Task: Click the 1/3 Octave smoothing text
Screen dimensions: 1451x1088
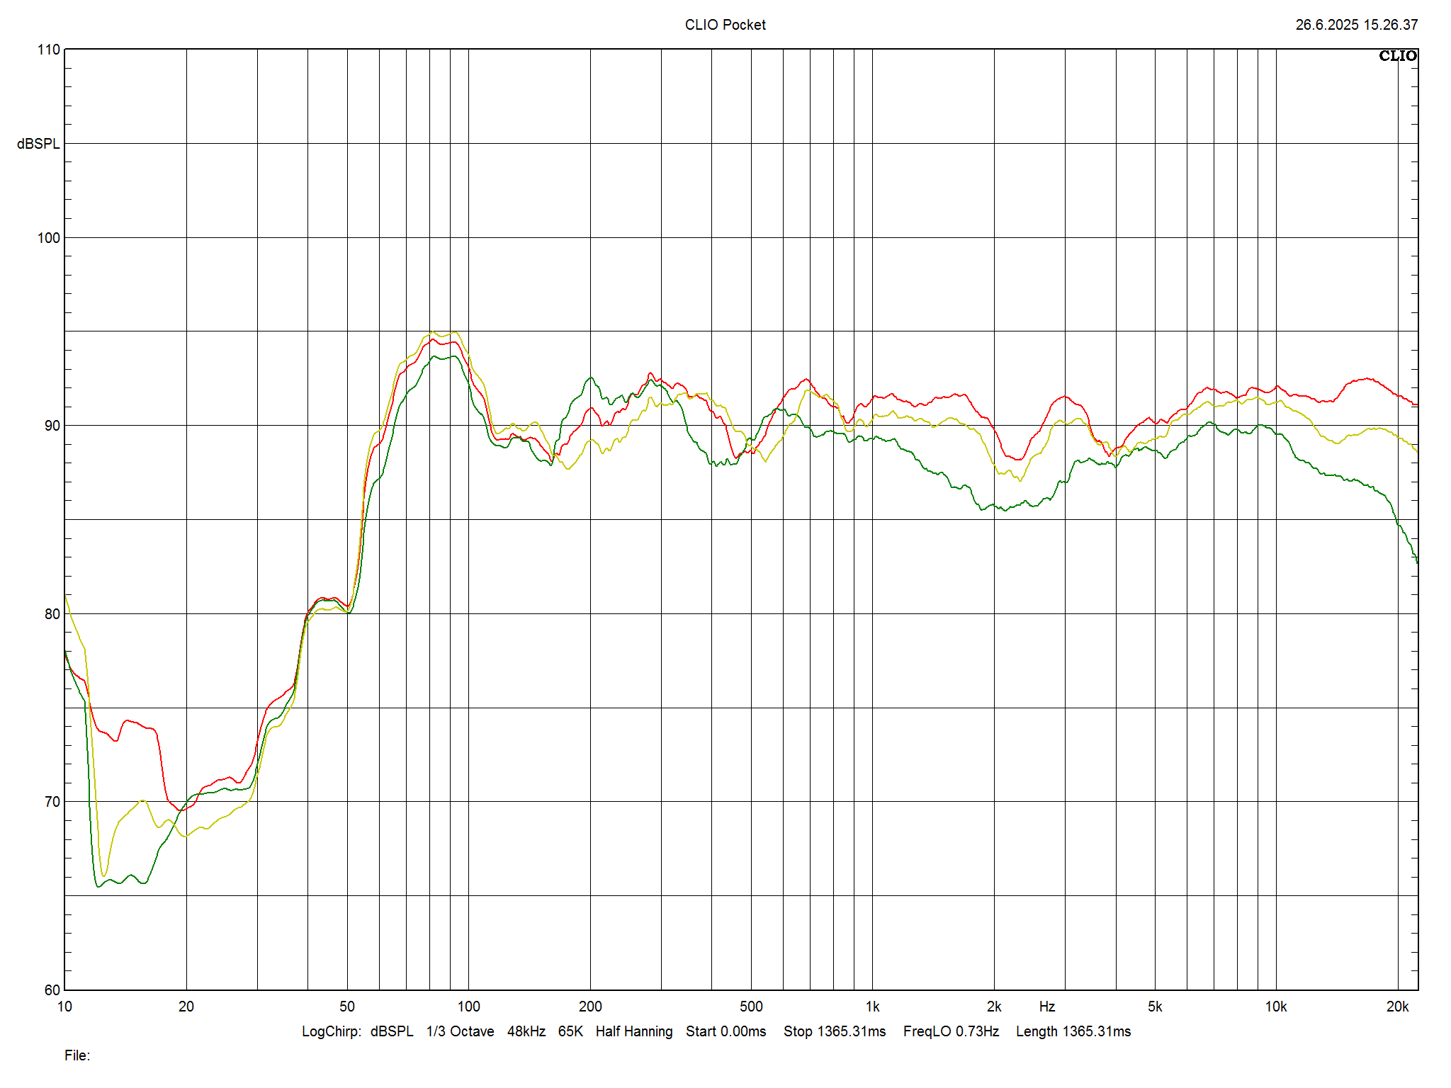Action: [460, 1031]
